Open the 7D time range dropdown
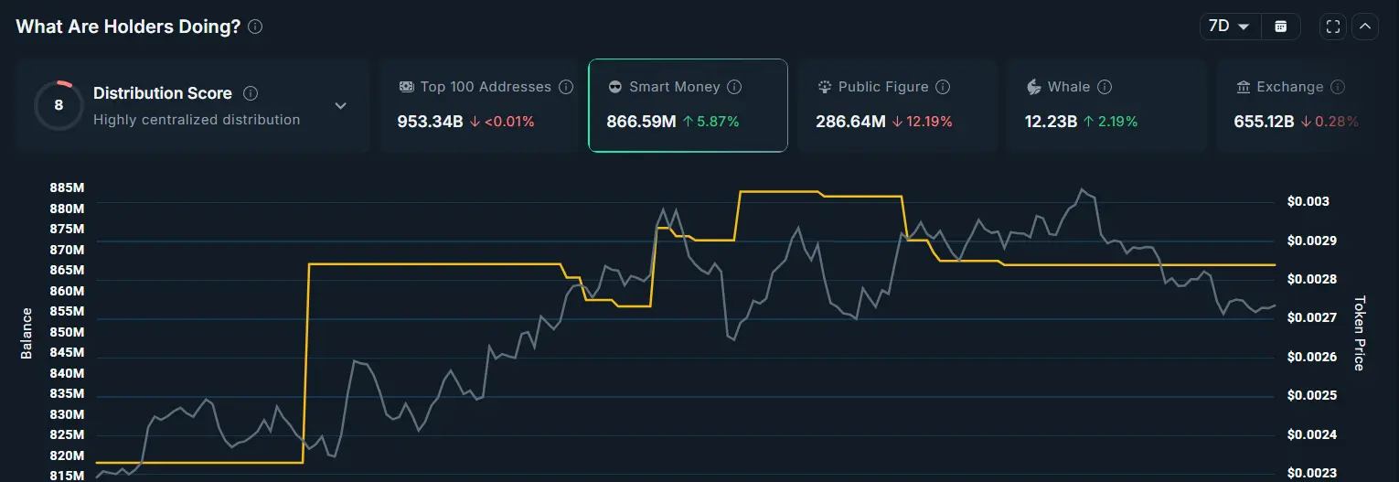The width and height of the screenshot is (1399, 482). [1230, 27]
